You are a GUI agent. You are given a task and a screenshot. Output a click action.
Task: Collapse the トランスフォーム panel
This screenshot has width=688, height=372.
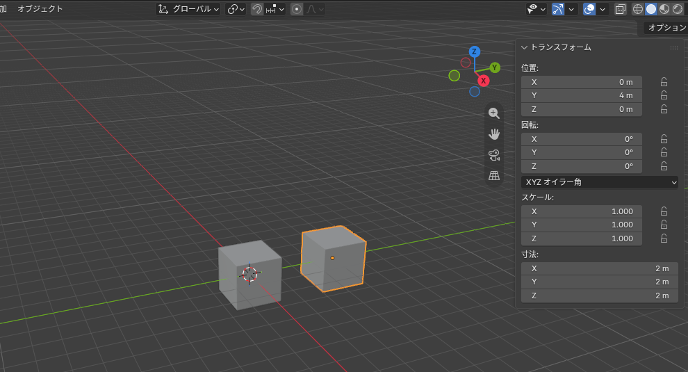point(524,47)
